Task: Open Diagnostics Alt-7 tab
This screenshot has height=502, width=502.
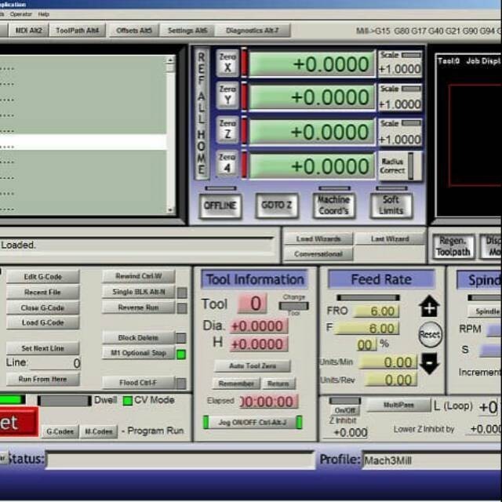Action: tap(253, 31)
